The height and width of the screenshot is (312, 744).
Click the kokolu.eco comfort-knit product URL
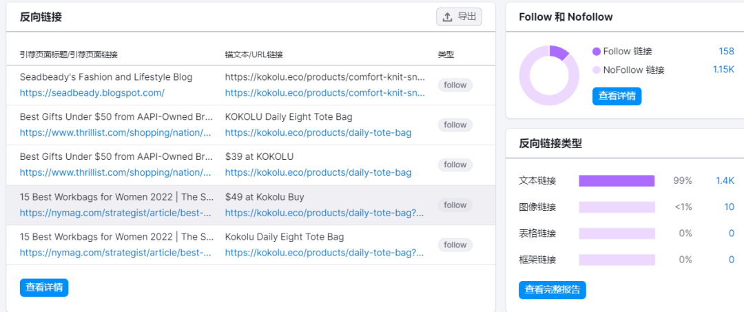(x=324, y=92)
